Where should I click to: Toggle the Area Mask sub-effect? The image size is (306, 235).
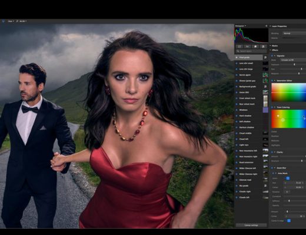273,173
